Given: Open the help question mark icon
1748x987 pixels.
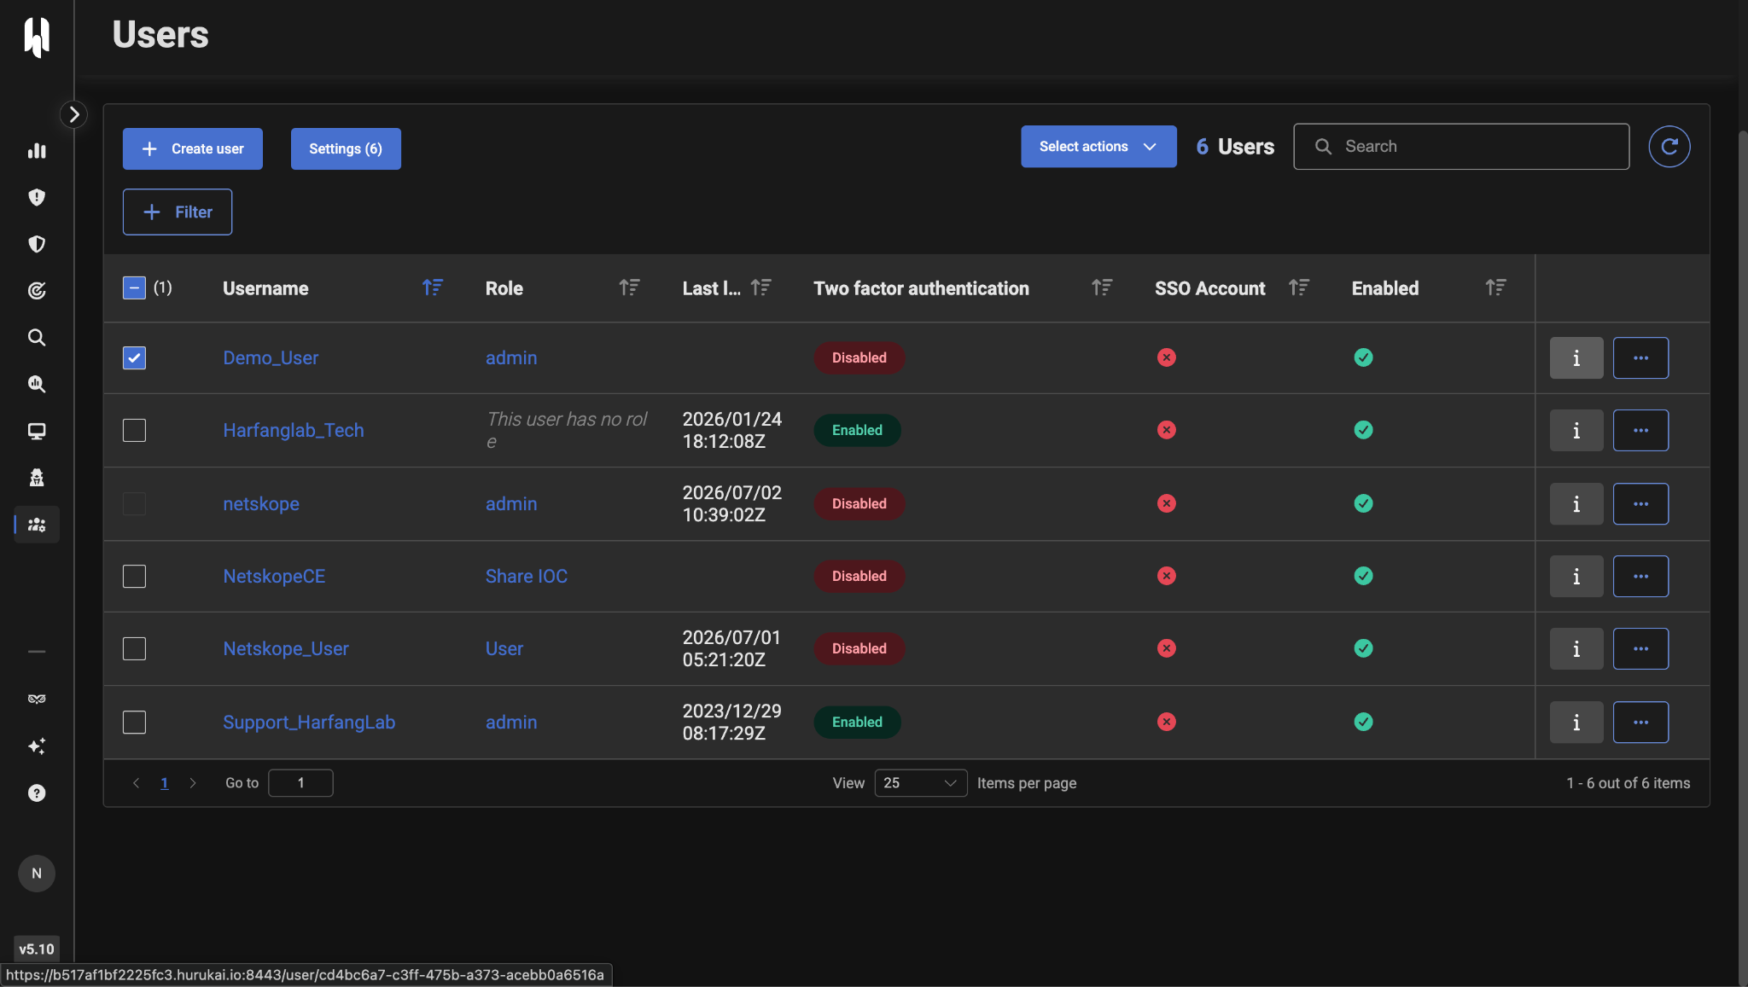Looking at the screenshot, I should (37, 793).
